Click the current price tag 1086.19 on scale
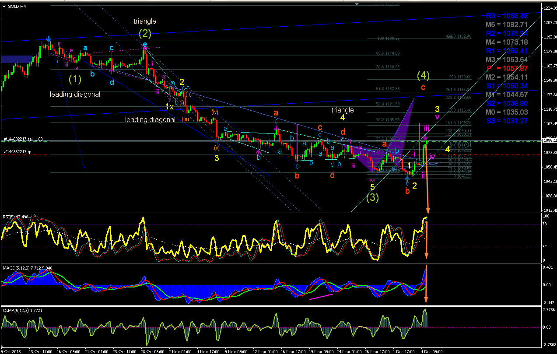The width and height of the screenshot is (557, 354). click(x=549, y=141)
